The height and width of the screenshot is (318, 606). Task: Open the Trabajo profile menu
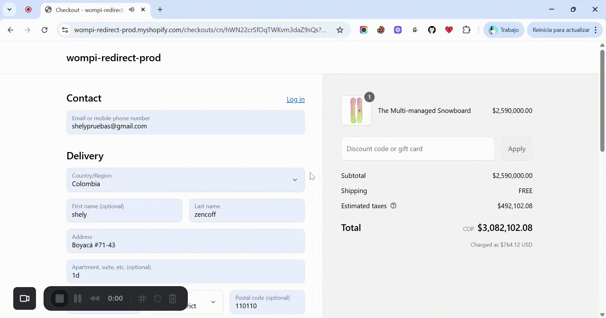point(504,30)
